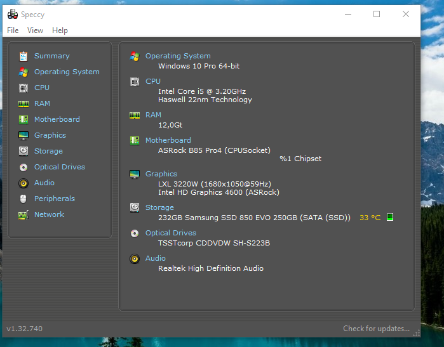Click the CPU chip icon in summary panel
This screenshot has height=347, width=444.
click(135, 82)
